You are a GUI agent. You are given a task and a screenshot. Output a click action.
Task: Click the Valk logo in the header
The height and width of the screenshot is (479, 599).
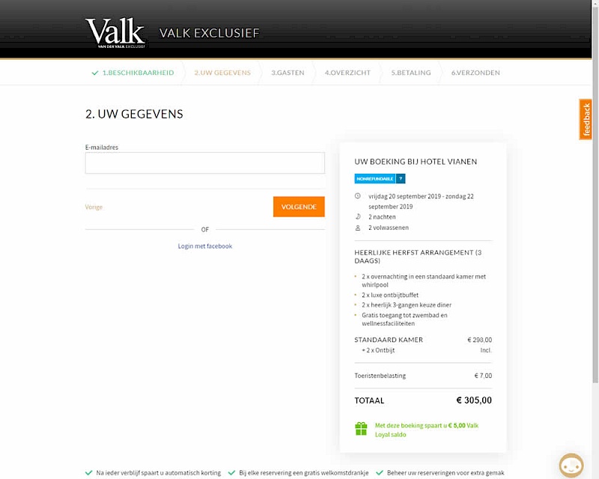point(116,33)
